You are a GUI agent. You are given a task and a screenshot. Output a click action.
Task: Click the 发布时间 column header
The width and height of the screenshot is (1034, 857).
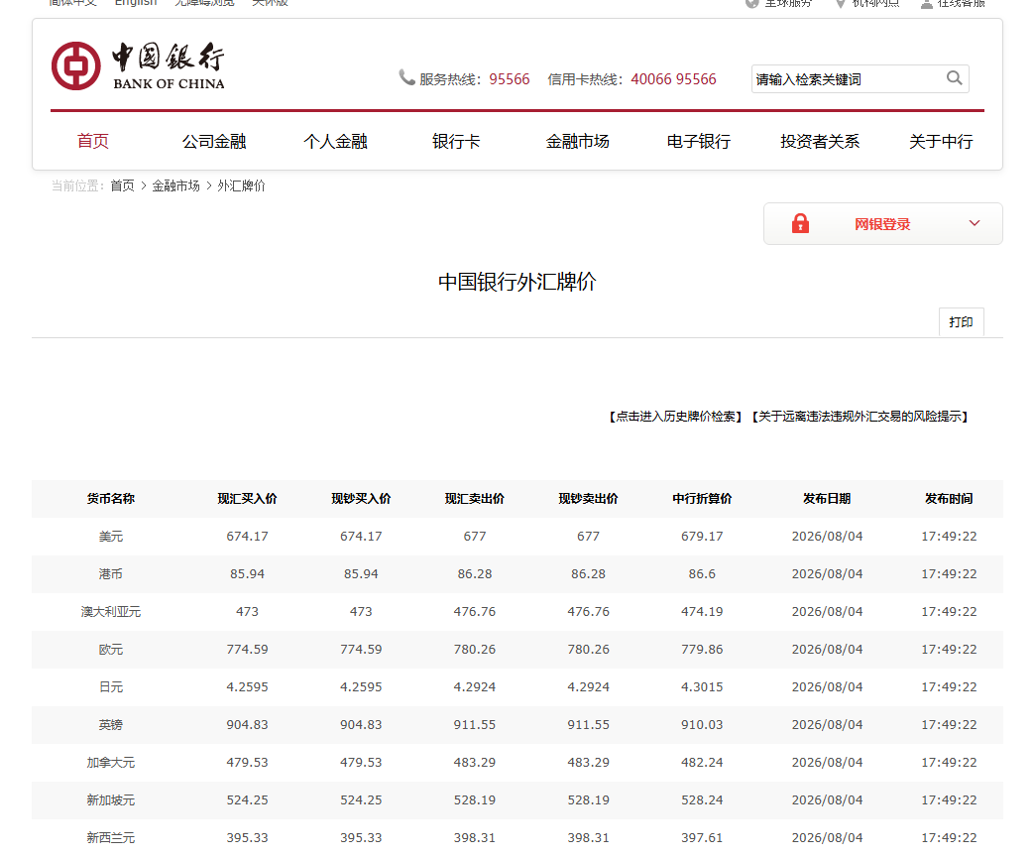click(949, 499)
